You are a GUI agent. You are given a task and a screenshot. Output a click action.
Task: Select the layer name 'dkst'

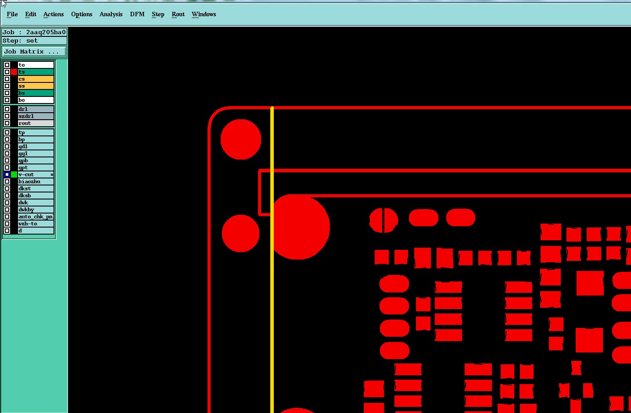(36, 189)
